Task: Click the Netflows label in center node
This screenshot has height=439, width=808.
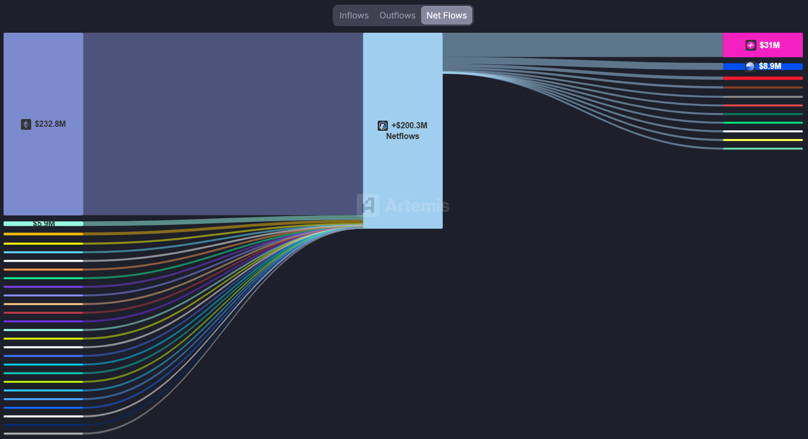Action: pyautogui.click(x=403, y=136)
